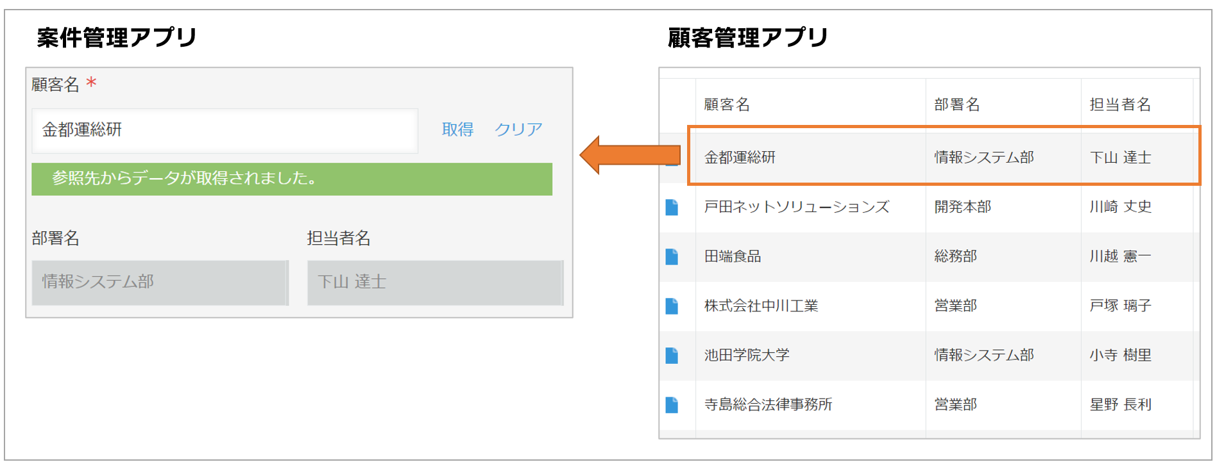The image size is (1217, 469).
Task: Focus the 顧客名 input field
Action: [x=225, y=131]
